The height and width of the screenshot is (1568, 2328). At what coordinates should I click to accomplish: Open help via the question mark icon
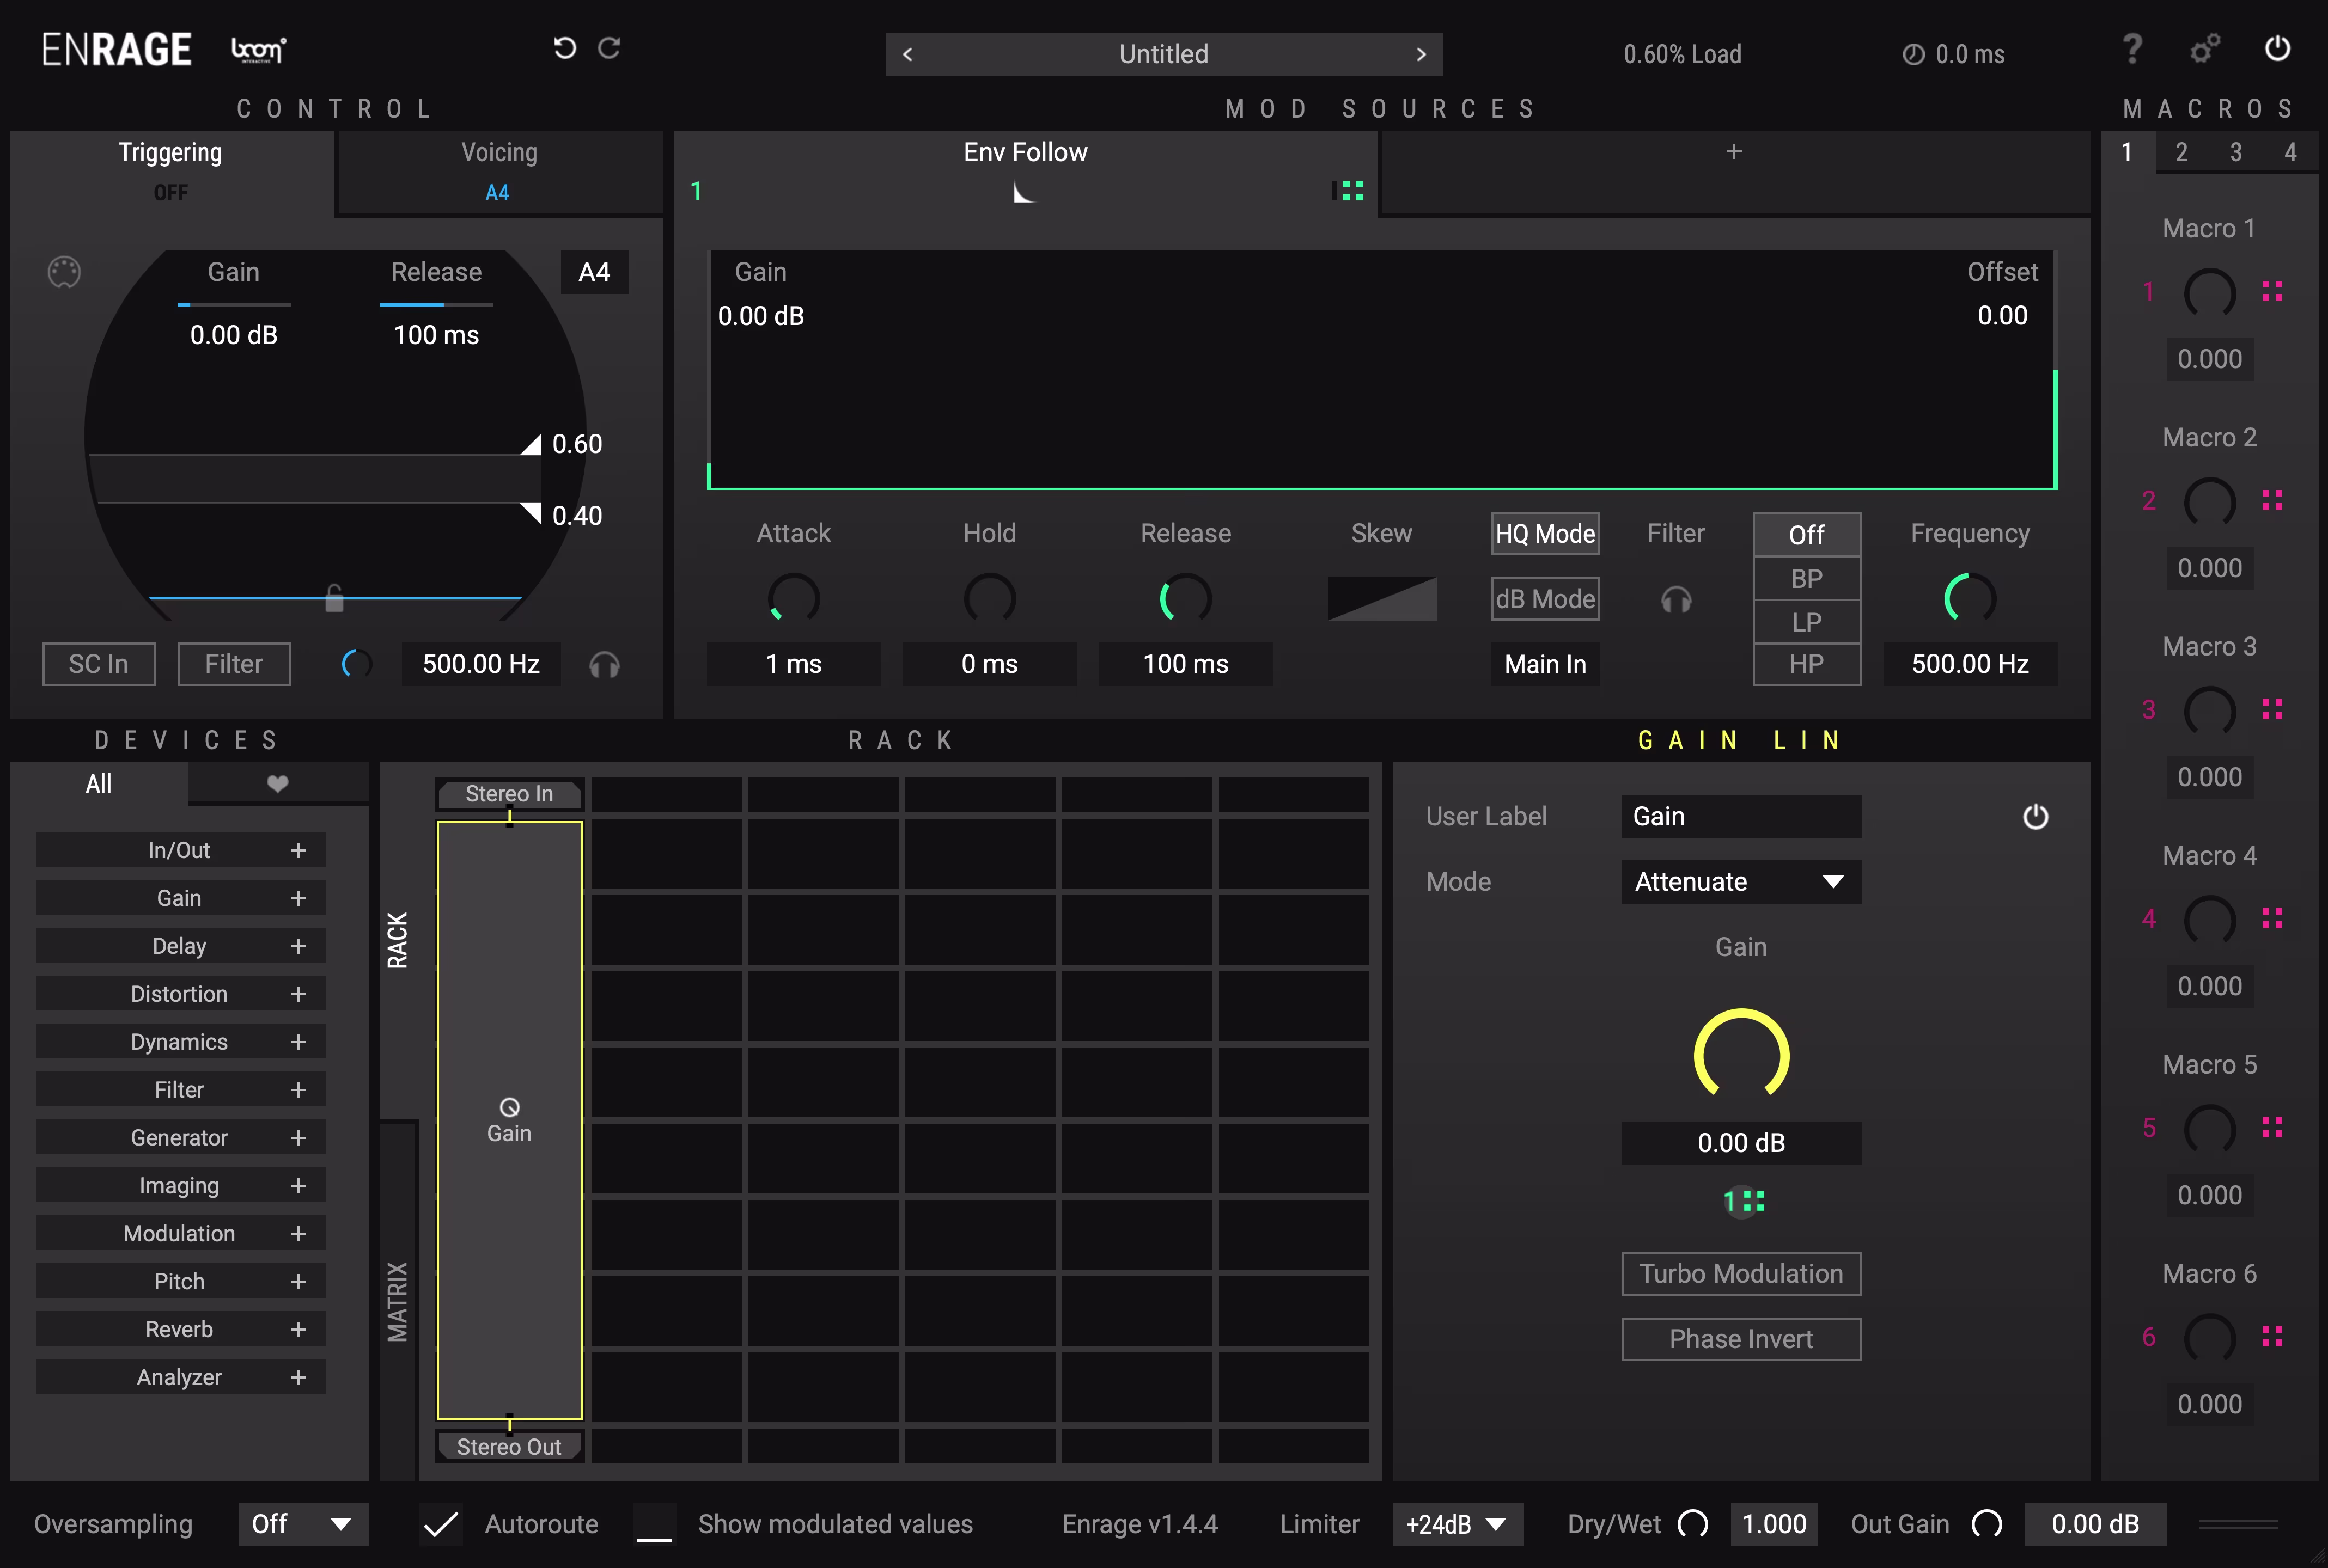click(2132, 48)
